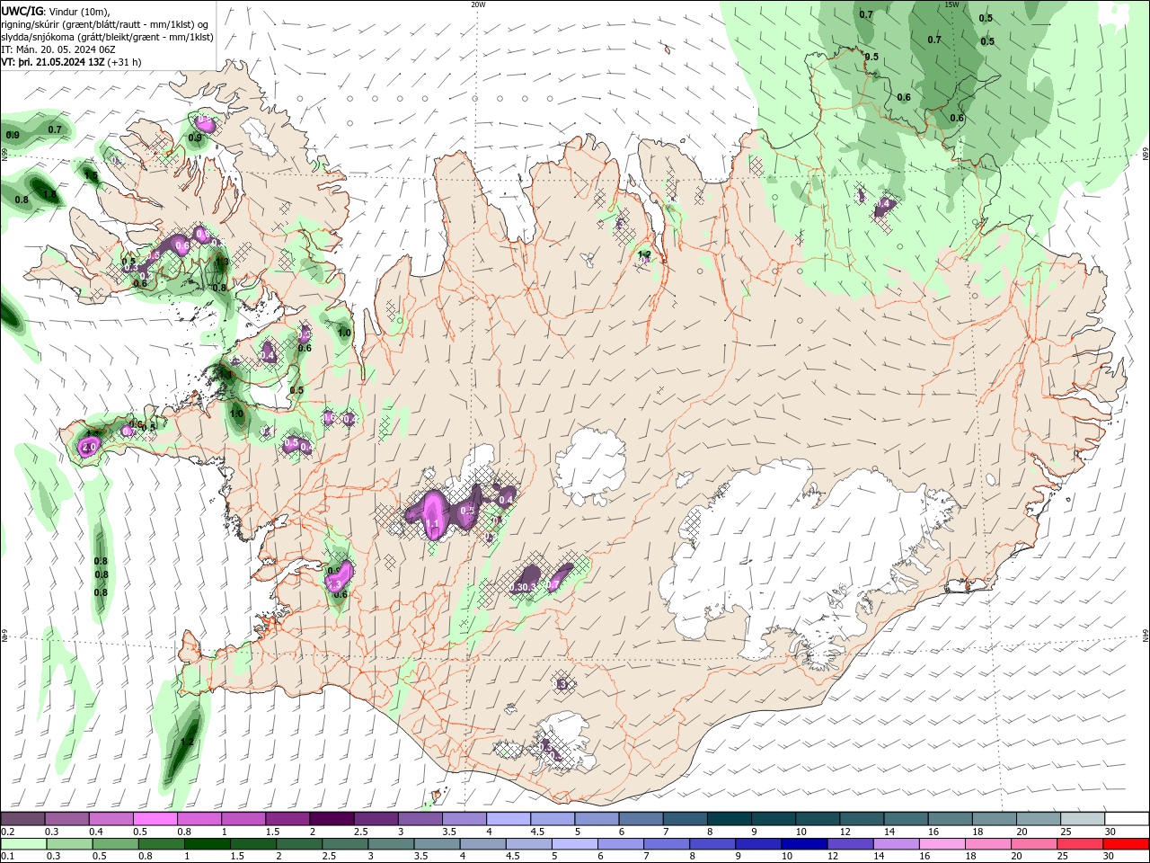The width and height of the screenshot is (1150, 863).
Task: Select snow-row swatch between 1.5 and 2
Action: coord(287,819)
